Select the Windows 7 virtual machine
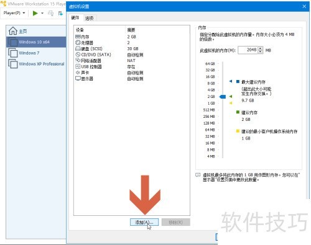The image size is (311, 245). (36, 53)
